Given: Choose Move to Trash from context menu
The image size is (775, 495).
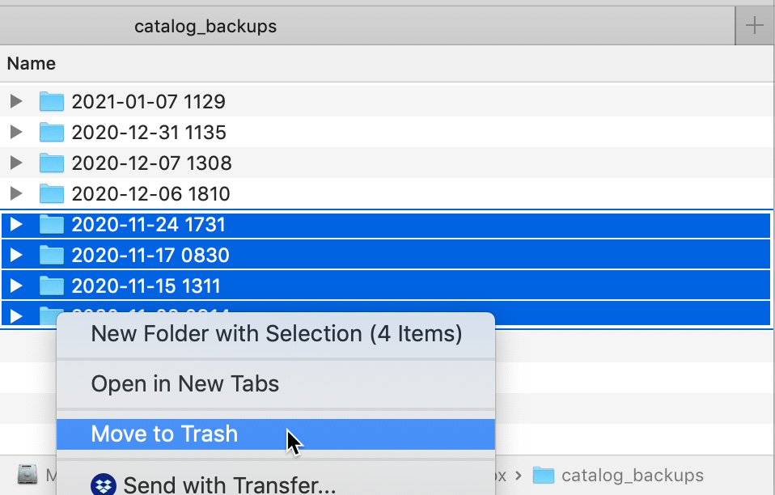Looking at the screenshot, I should 164,434.
